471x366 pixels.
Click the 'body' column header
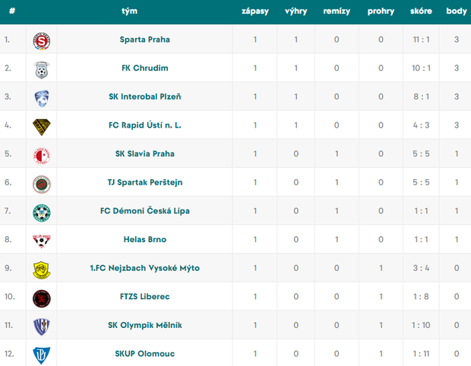tap(457, 11)
